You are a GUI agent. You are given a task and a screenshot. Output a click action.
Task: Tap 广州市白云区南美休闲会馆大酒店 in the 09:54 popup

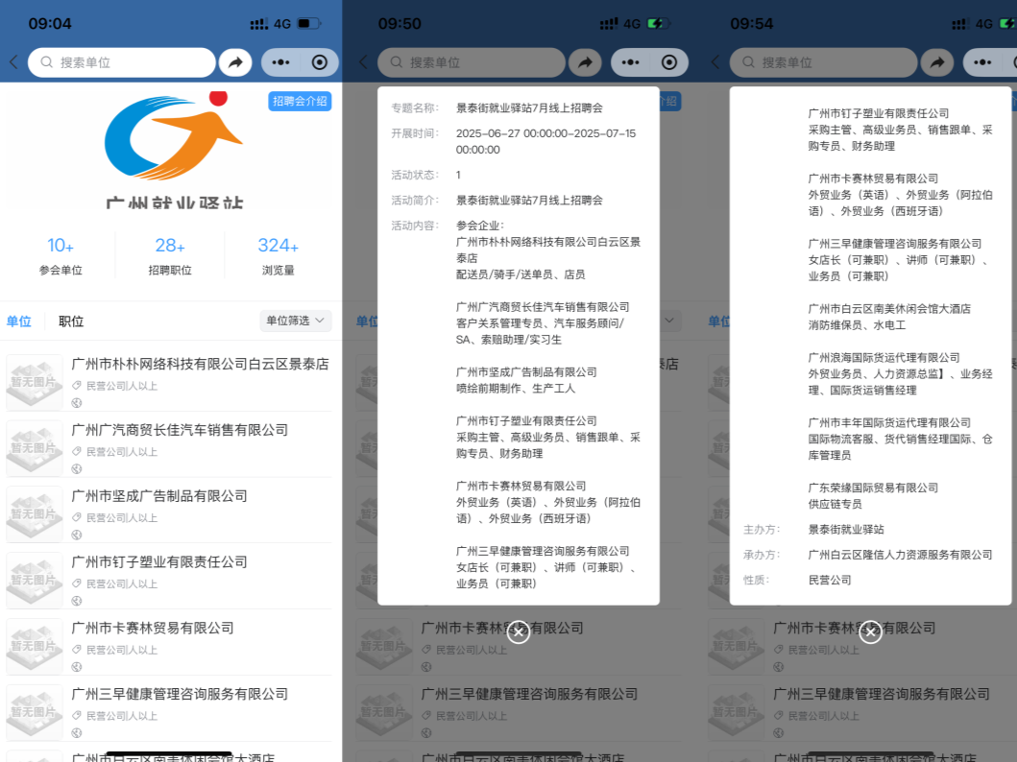889,308
